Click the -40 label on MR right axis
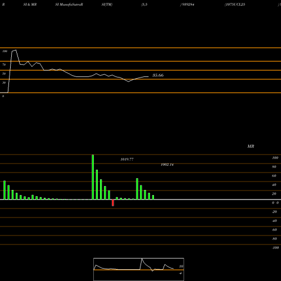 (274, 221)
